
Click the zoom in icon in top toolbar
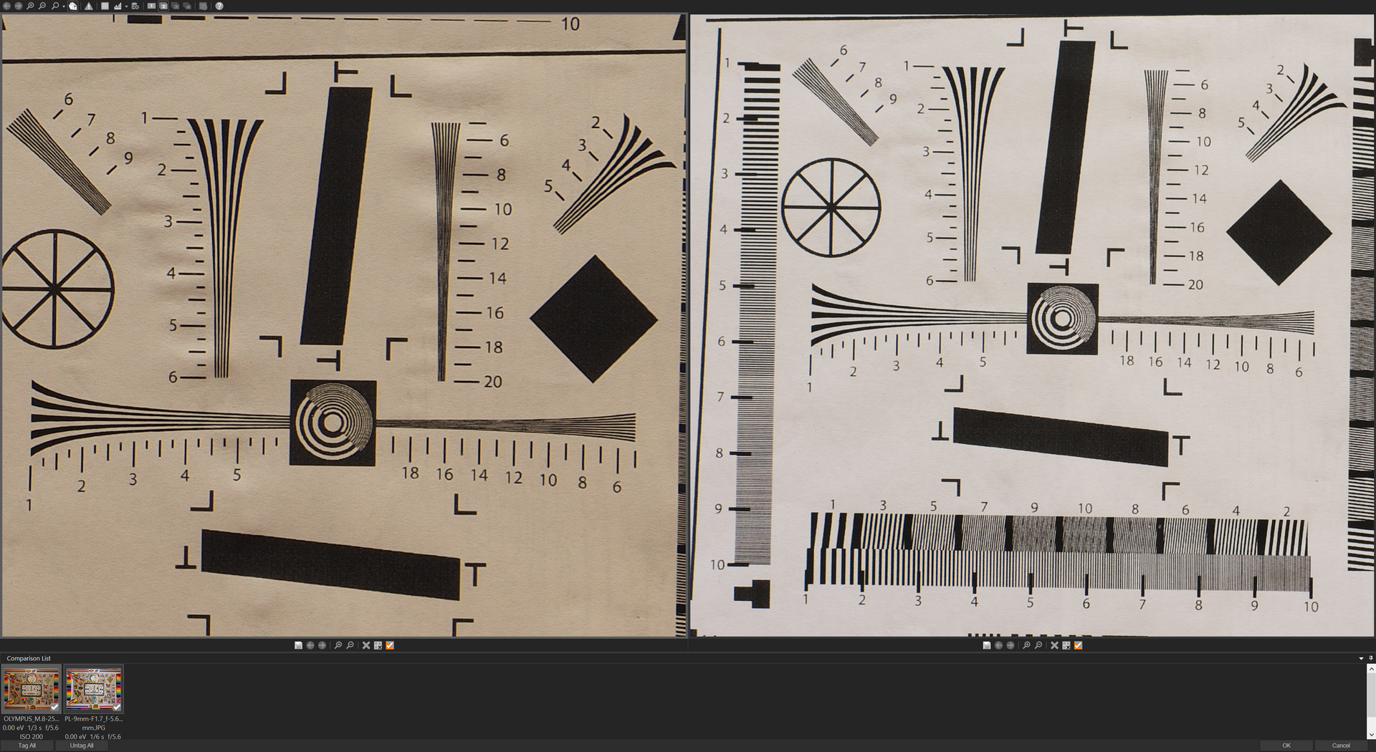[x=30, y=6]
